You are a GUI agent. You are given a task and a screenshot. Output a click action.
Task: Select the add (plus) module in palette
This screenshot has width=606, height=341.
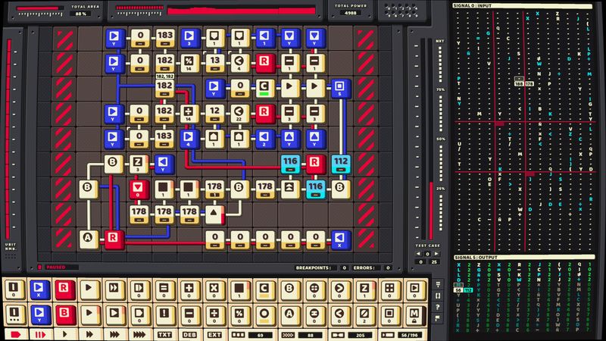click(189, 289)
